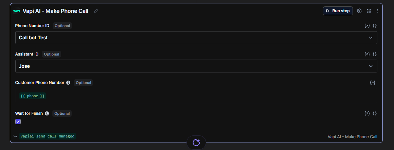
Task: Open Phone Number ID dropdown
Action: click(196, 38)
